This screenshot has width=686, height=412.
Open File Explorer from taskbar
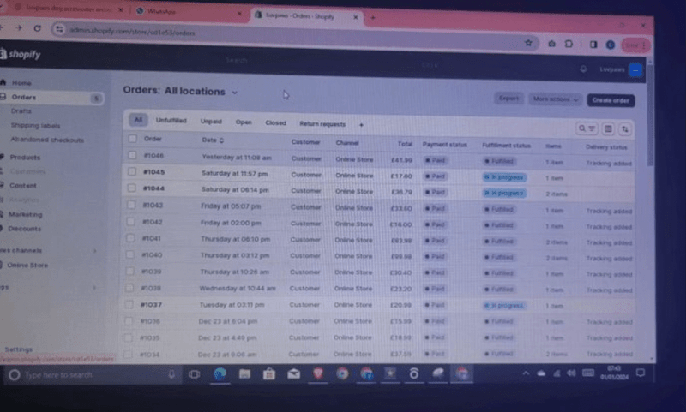244,374
